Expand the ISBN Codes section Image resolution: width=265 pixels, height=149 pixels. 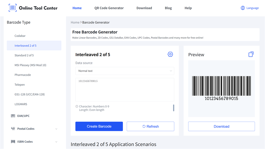point(56,142)
